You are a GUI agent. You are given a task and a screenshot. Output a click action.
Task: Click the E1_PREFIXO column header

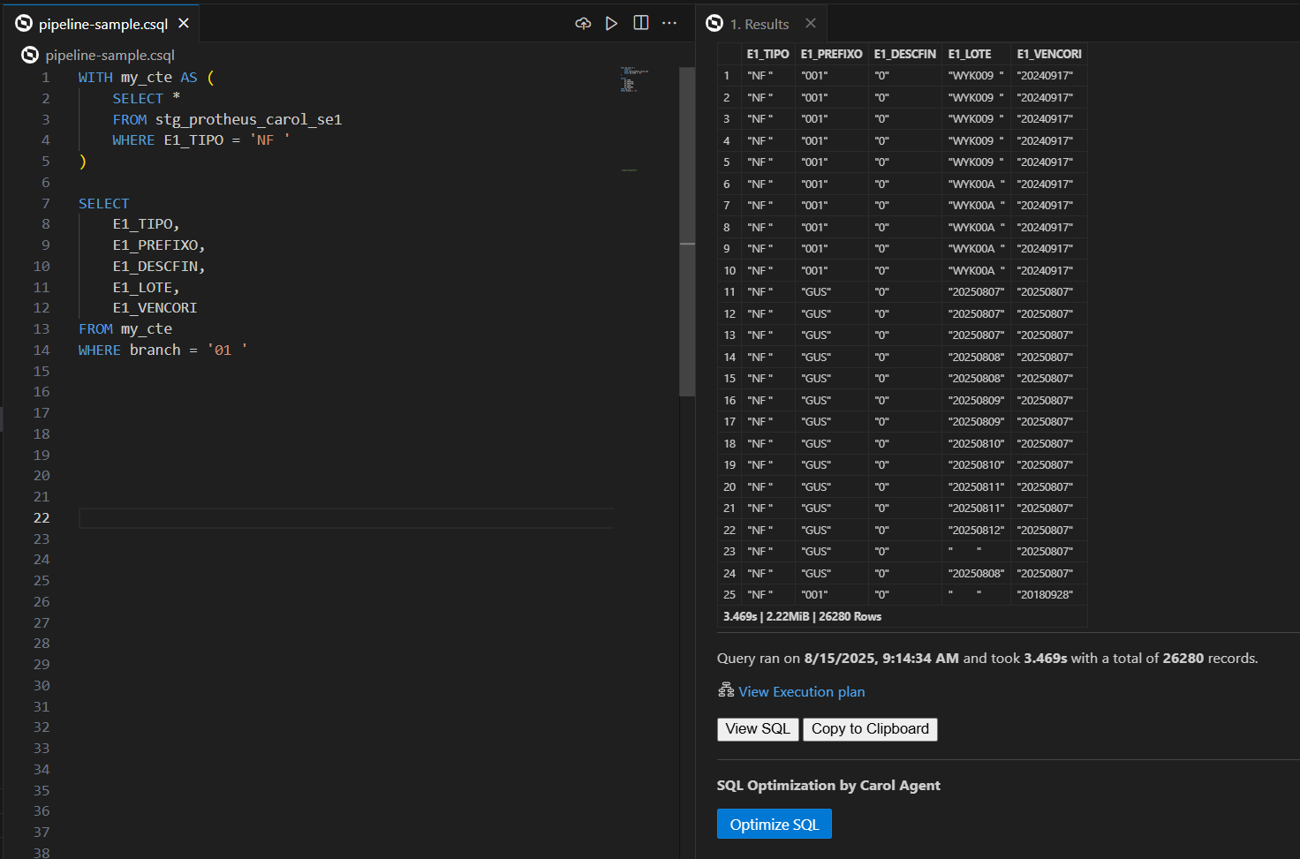pos(831,54)
